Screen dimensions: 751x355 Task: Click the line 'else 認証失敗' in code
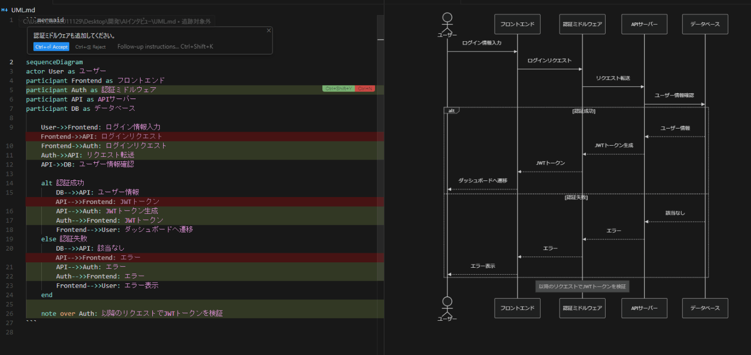tap(64, 239)
